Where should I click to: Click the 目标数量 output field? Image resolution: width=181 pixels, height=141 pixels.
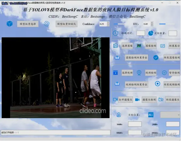173,33
